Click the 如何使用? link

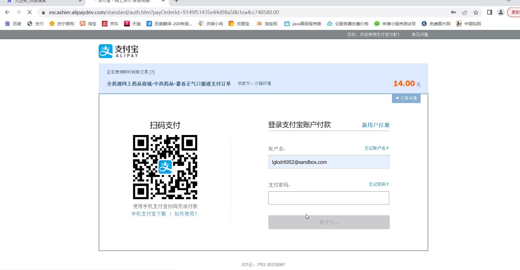click(186, 214)
